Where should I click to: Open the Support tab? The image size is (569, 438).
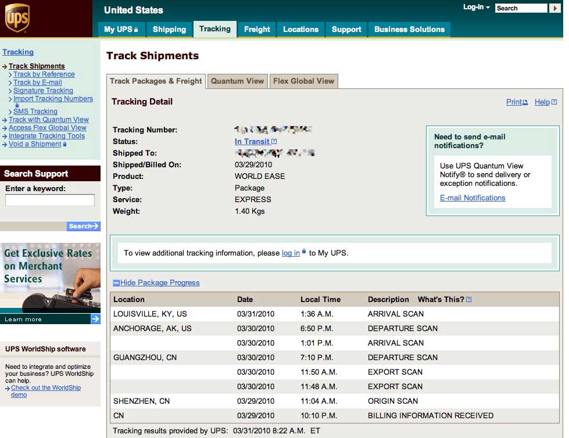point(346,30)
